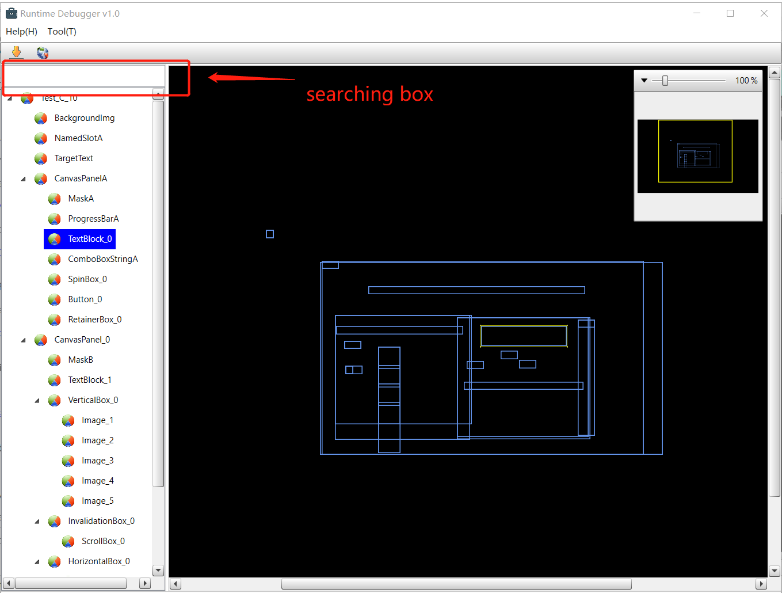This screenshot has width=782, height=593.
Task: Click the Button_0 node icon
Action: (55, 299)
